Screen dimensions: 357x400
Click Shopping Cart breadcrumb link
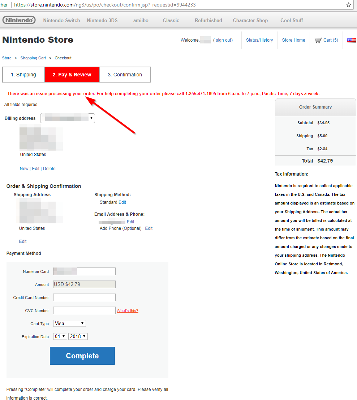[33, 58]
